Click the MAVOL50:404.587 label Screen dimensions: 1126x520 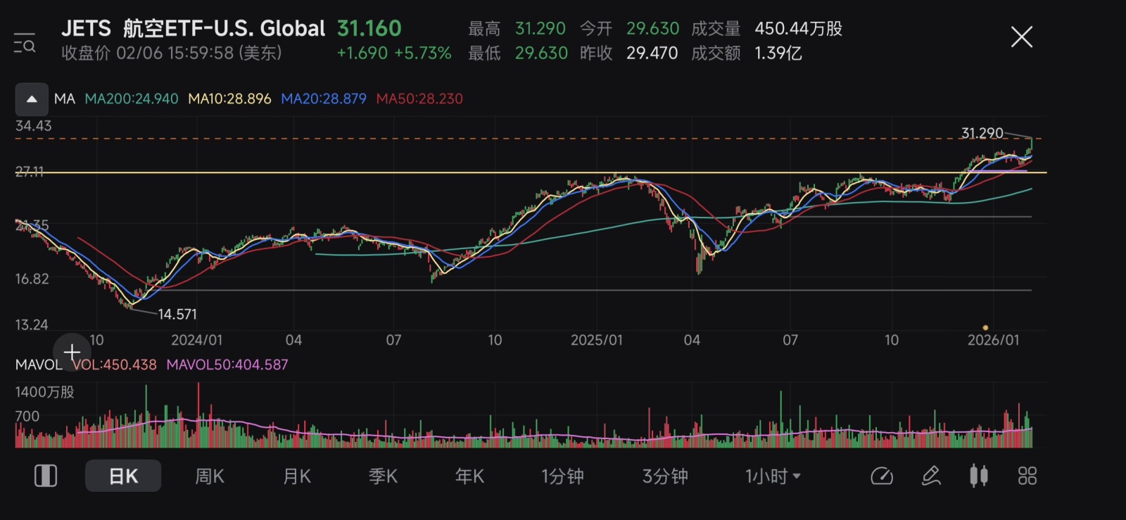[227, 364]
